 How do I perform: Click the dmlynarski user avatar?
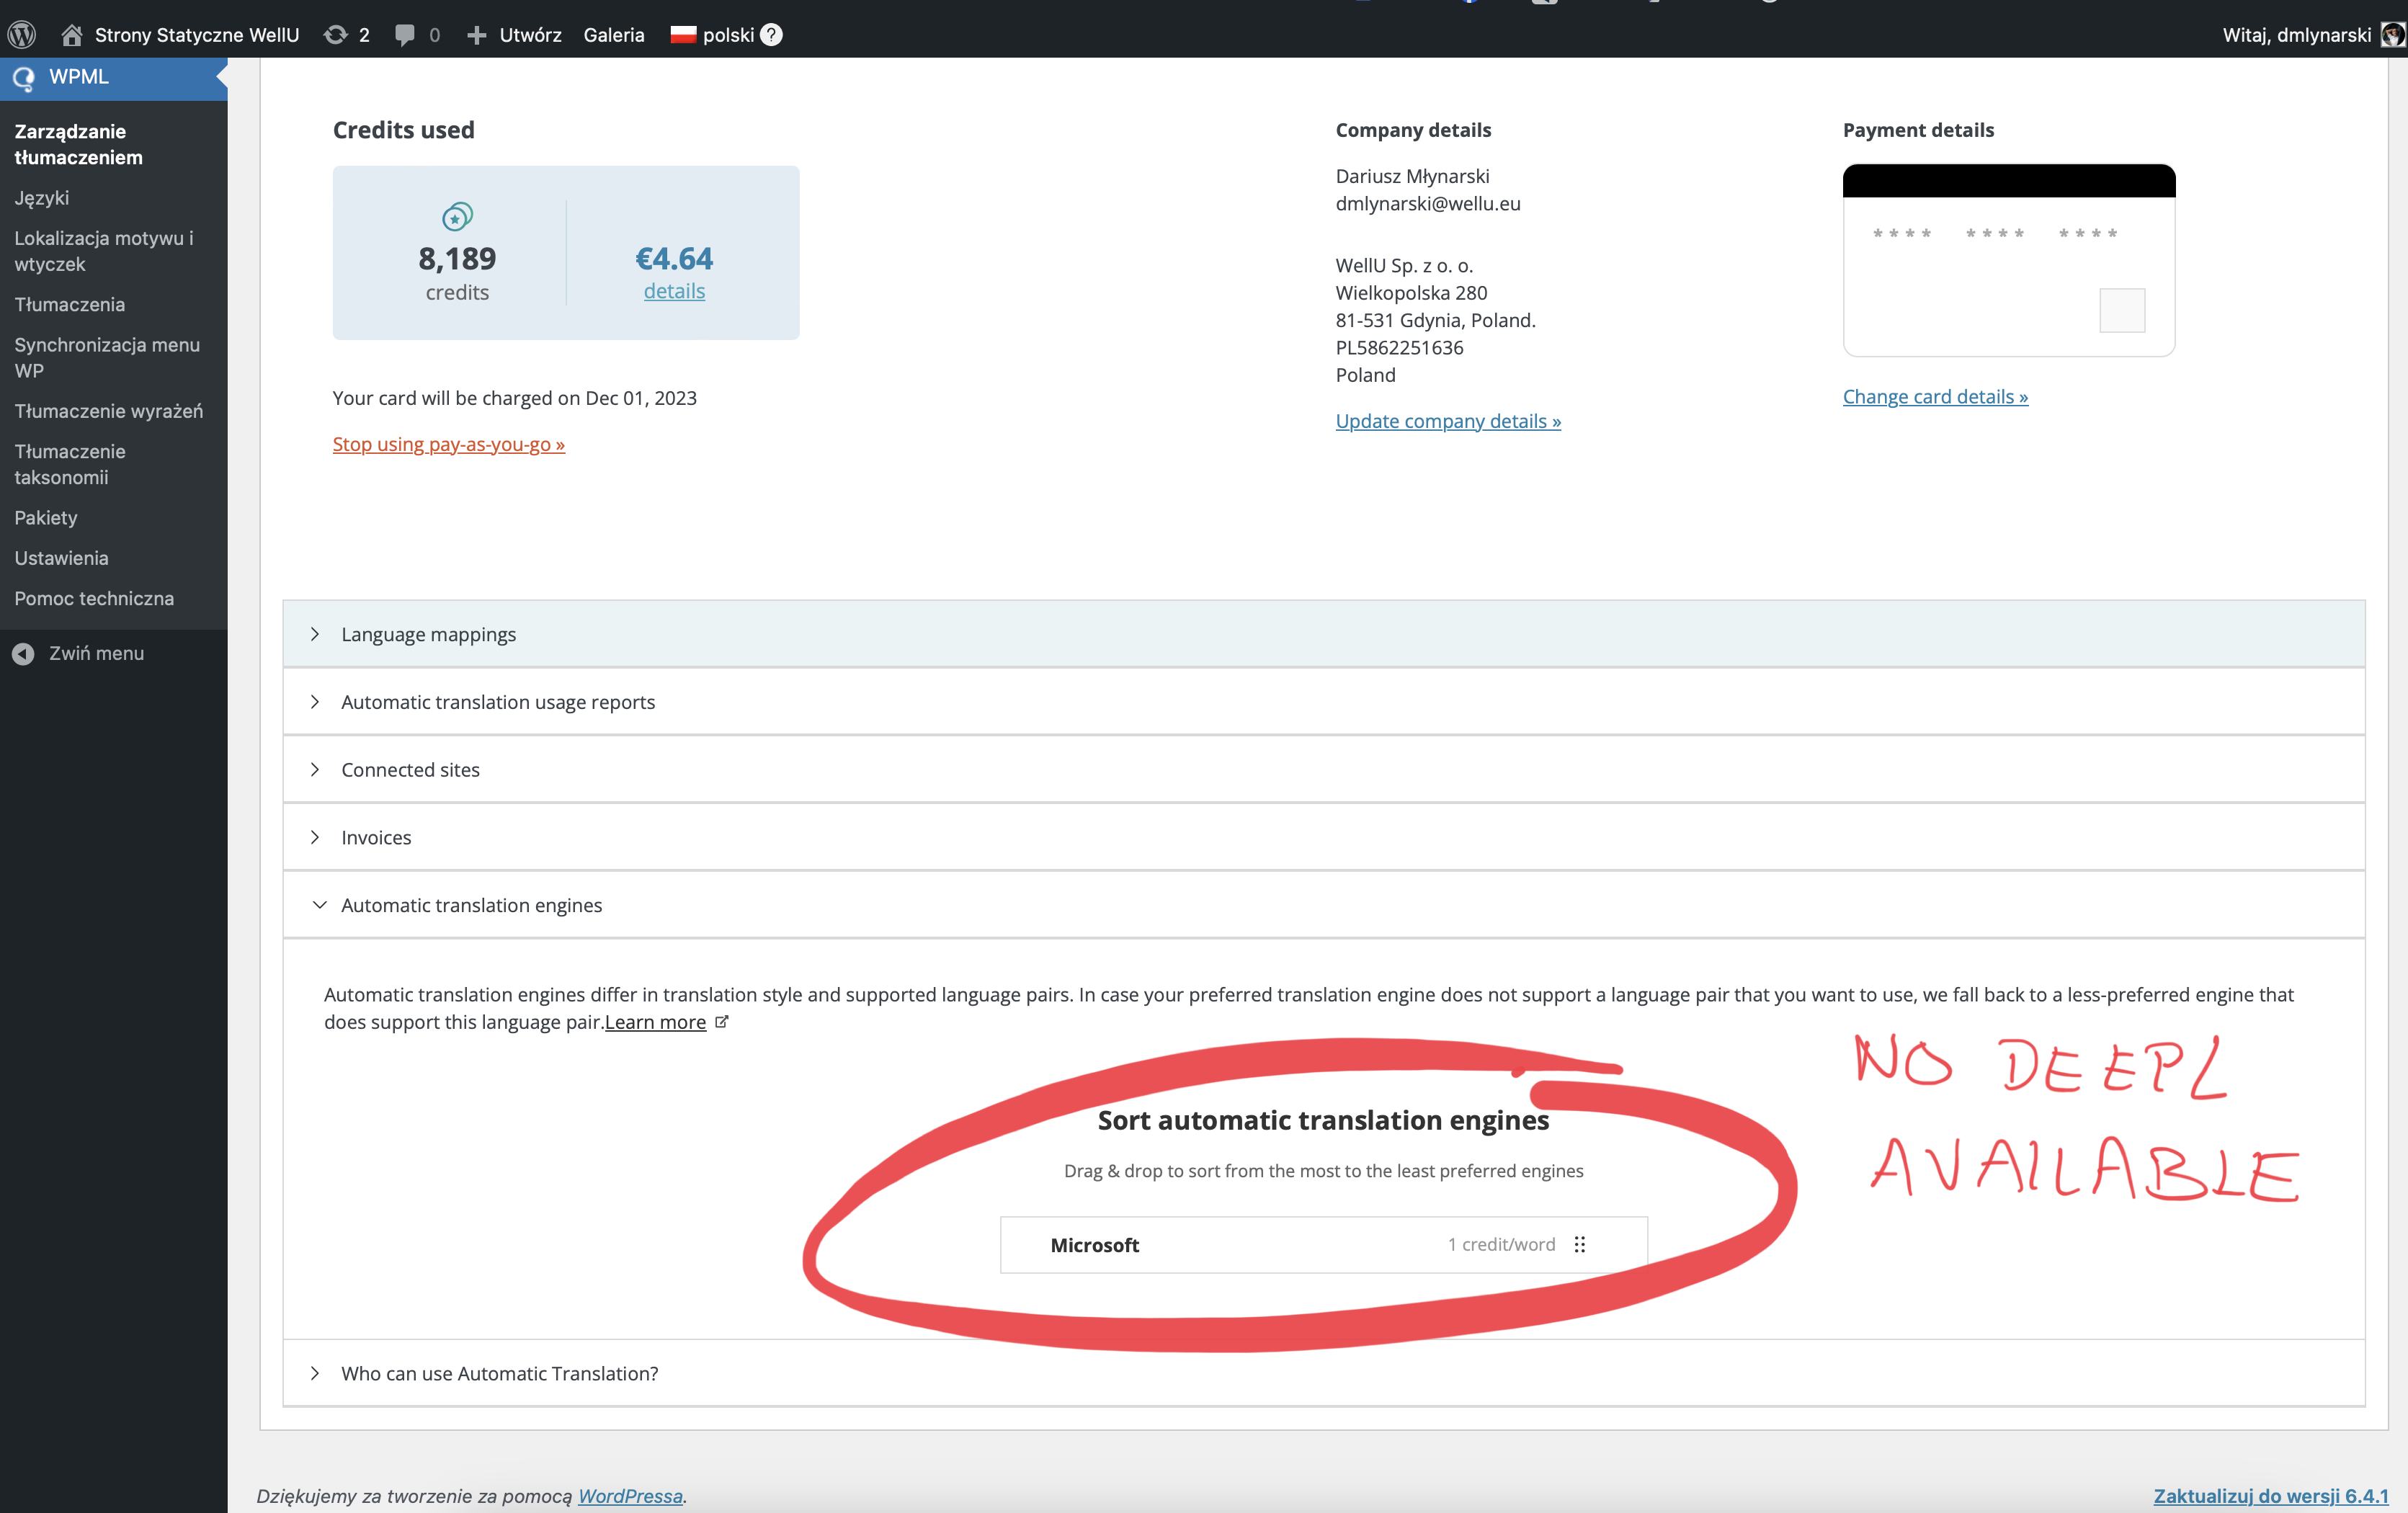[x=2392, y=35]
